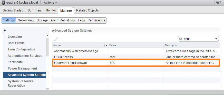Sort by the Name column header
This screenshot has width=224, height=95.
coord(80,45)
